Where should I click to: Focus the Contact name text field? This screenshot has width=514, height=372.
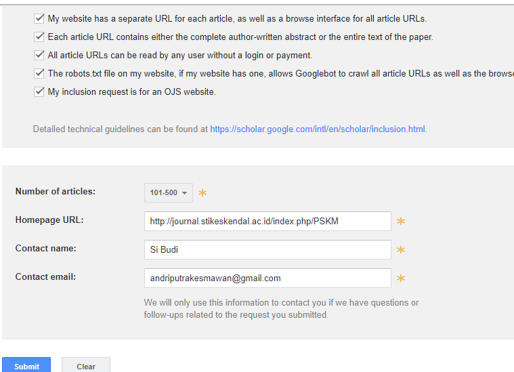click(267, 249)
